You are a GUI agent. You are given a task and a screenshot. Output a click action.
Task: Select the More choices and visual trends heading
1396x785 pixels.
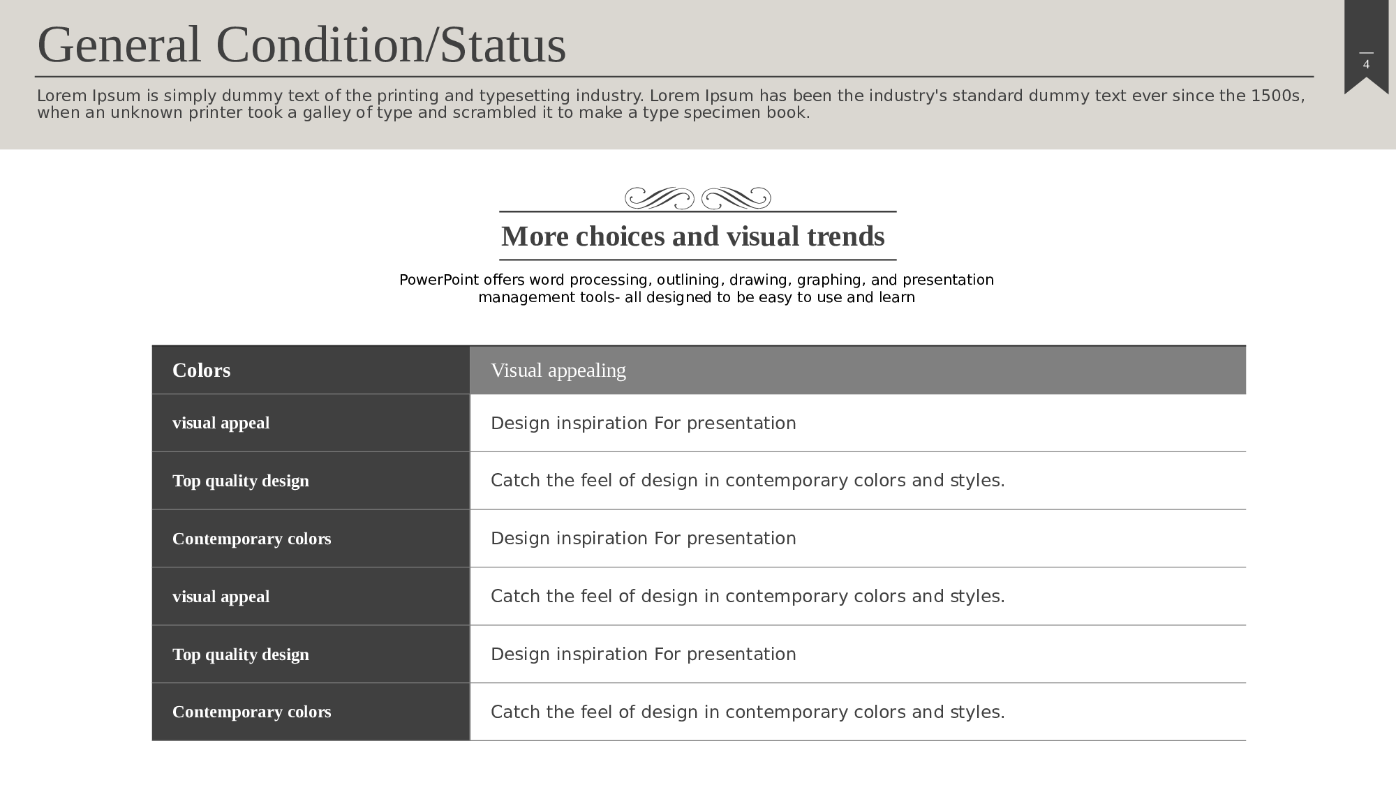pyautogui.click(x=692, y=237)
